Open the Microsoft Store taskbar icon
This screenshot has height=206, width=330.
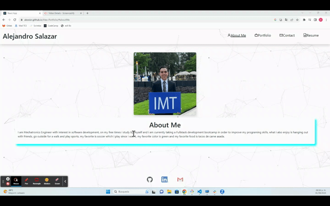tap(177, 192)
